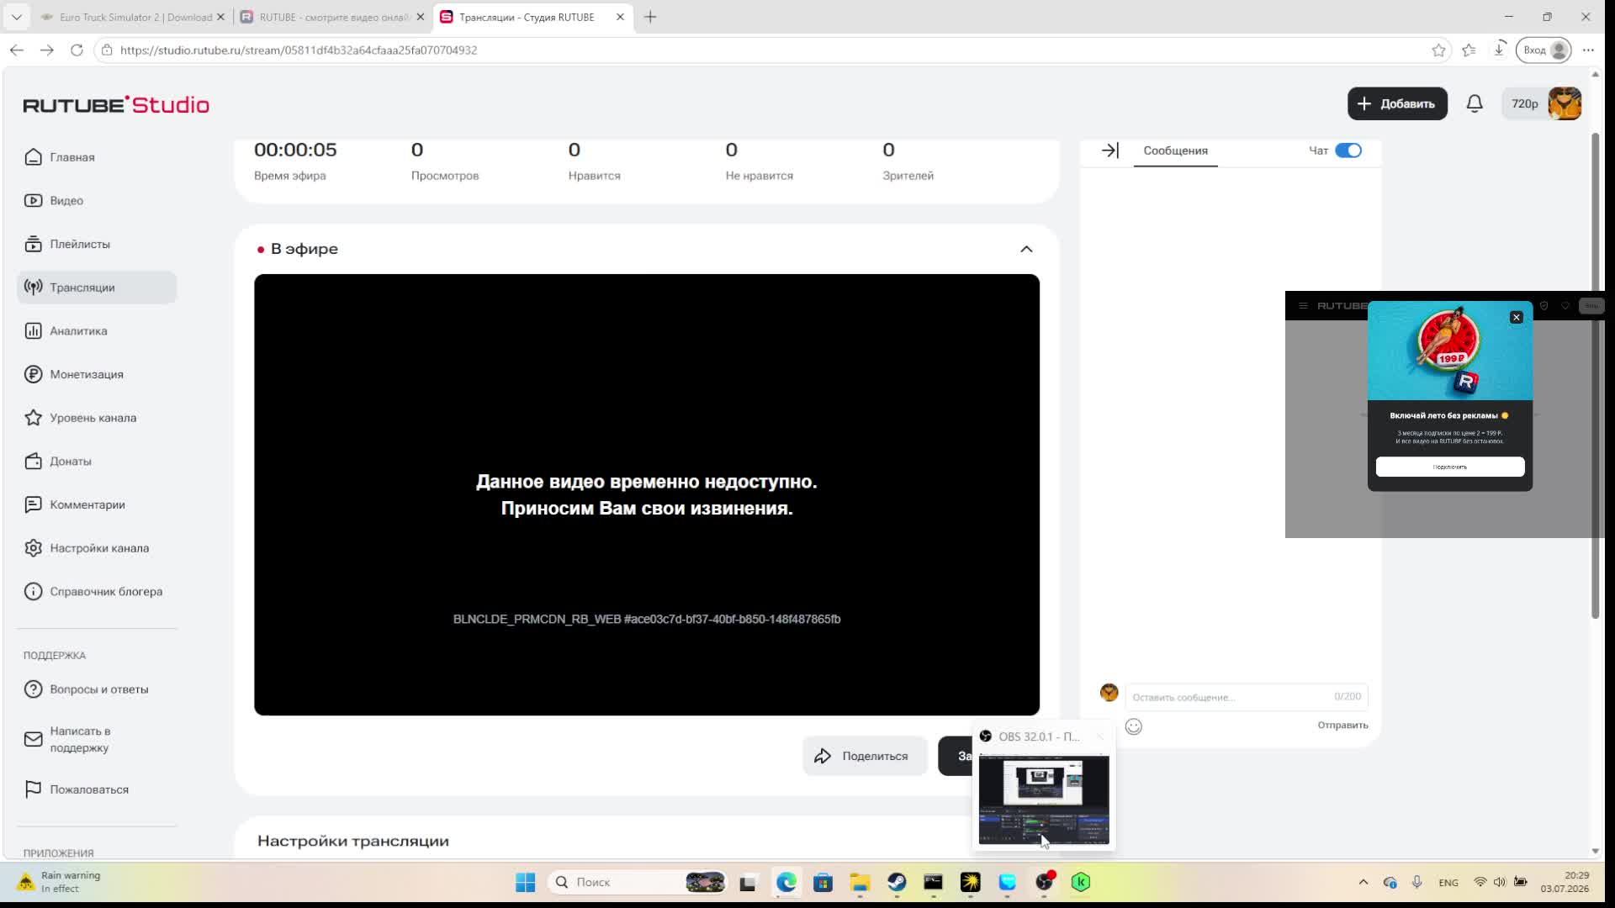This screenshot has height=908, width=1615.
Task: Select the Сообщения tab
Action: click(1175, 150)
